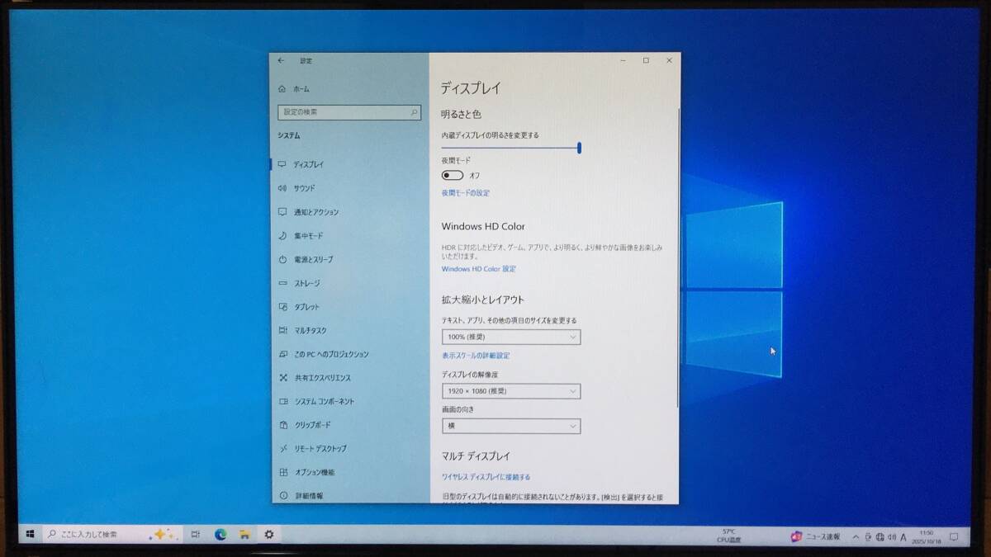Open the ニュース速報 news widget
The image size is (991, 557).
point(816,536)
